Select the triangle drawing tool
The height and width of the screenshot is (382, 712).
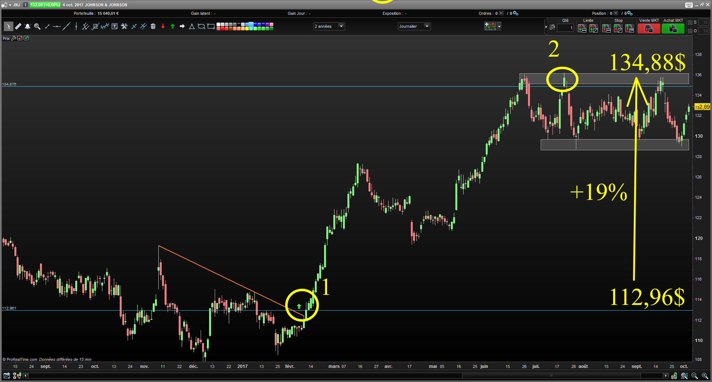click(192, 26)
